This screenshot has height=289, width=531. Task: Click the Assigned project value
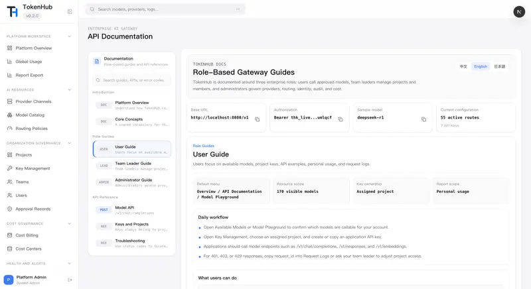point(375,192)
